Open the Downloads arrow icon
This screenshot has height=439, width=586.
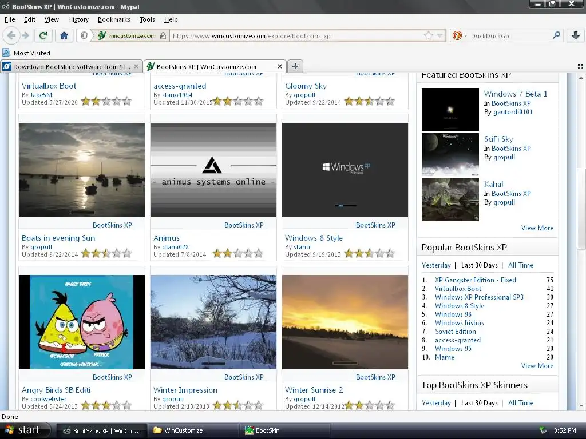[576, 36]
